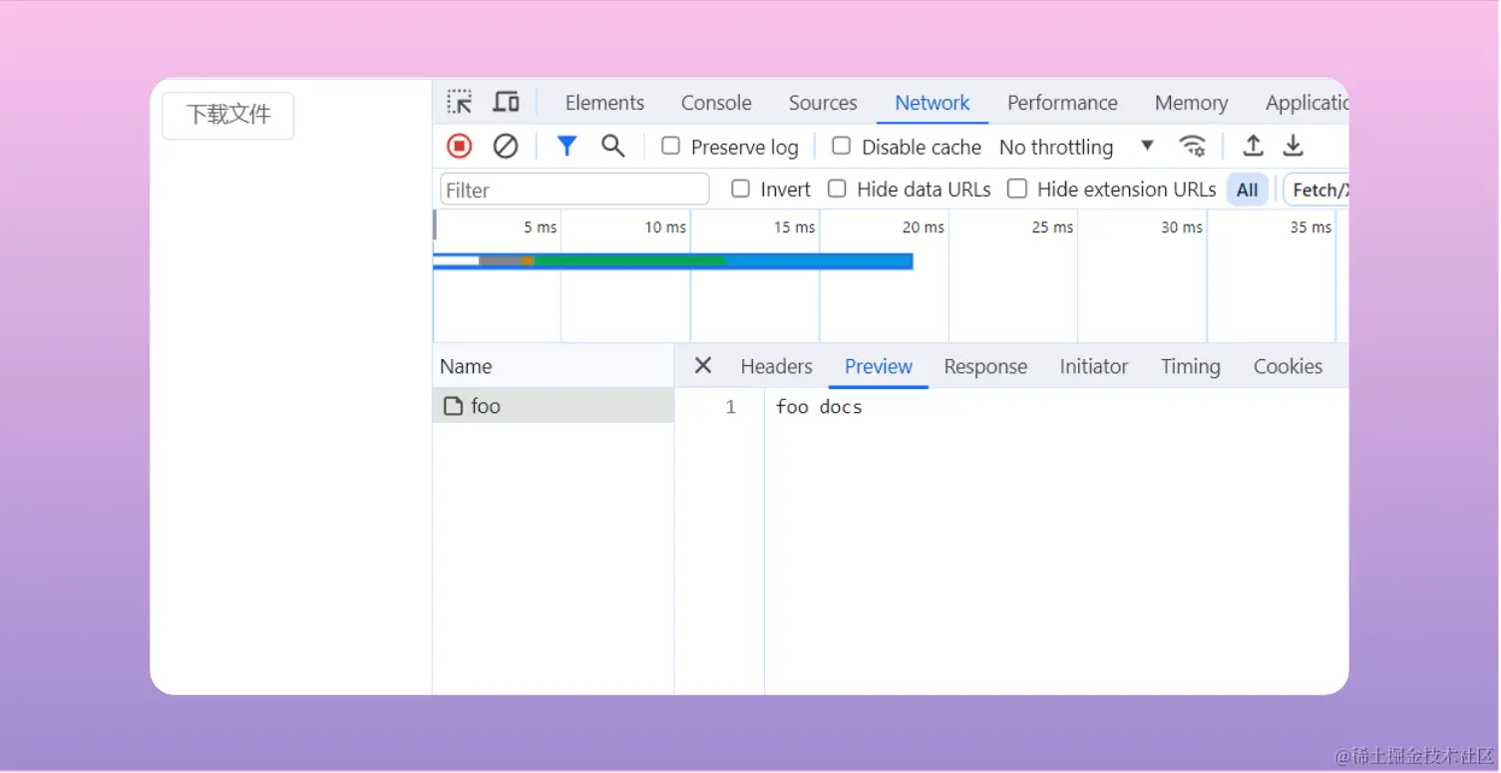Toggle the device toolbar icon
Screen dimensions: 1501x773
point(506,102)
